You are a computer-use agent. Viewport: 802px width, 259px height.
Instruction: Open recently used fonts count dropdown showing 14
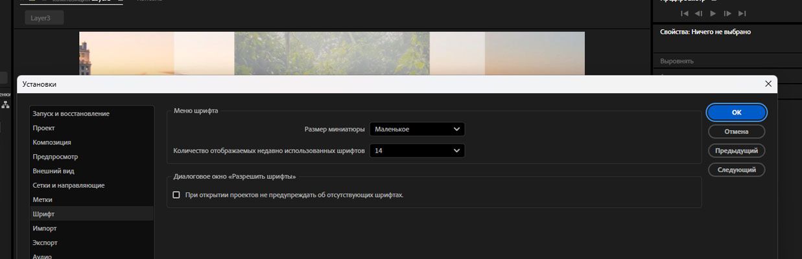pos(418,151)
